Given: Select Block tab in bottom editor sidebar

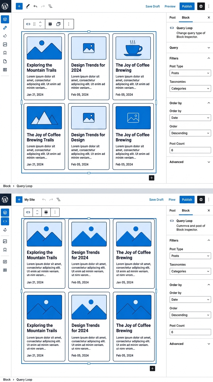Looking at the screenshot, I should click(186, 210).
